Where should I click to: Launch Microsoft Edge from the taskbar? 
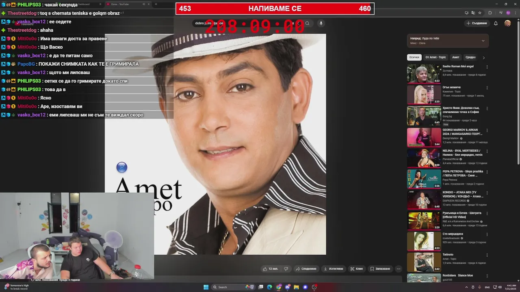click(x=269, y=287)
